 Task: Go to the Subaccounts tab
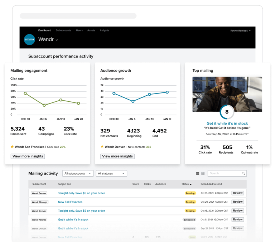pos(63,31)
